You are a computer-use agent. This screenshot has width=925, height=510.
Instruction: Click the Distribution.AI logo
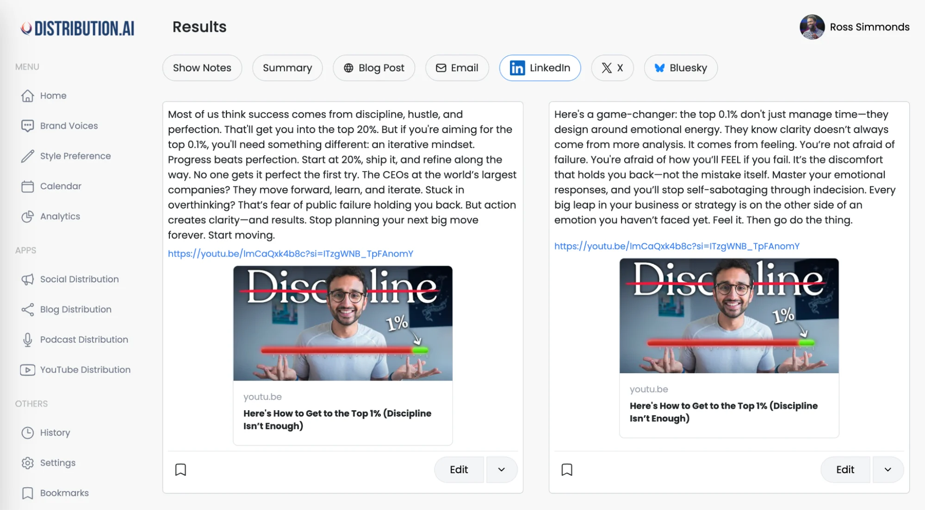tap(78, 28)
